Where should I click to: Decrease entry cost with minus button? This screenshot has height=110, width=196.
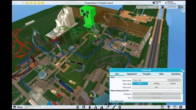[135, 87]
